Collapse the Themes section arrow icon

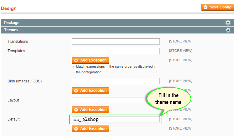(228, 30)
